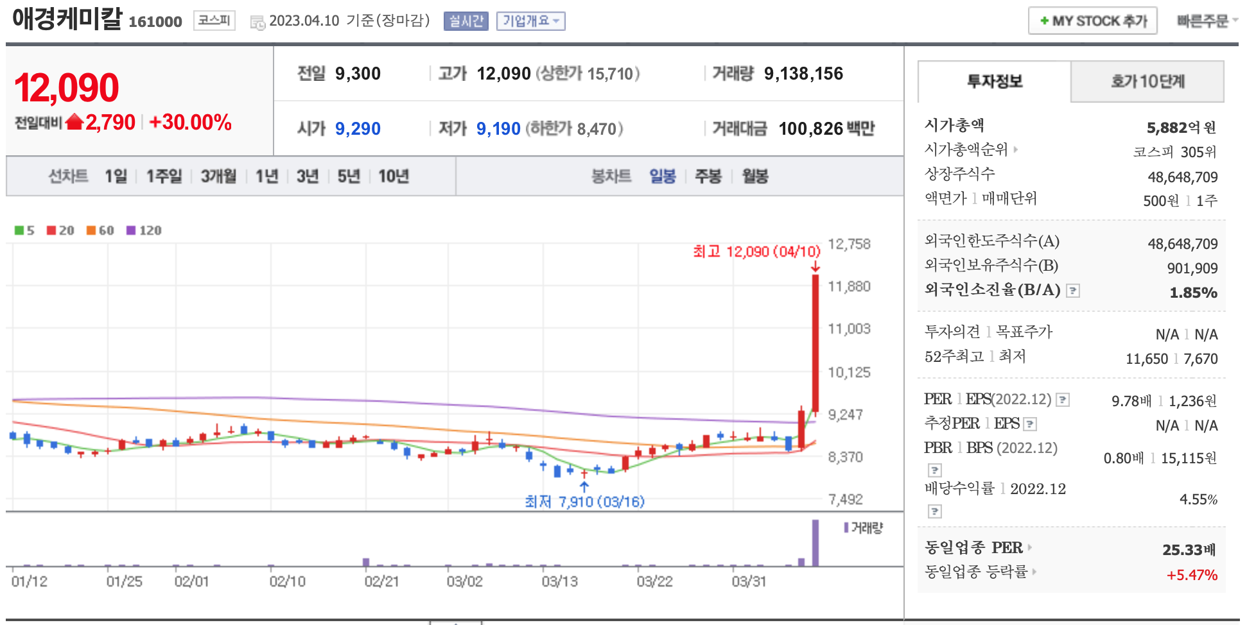Click the help icon next to 추정PER EPS
Screen dimensions: 1247x625
[1030, 424]
